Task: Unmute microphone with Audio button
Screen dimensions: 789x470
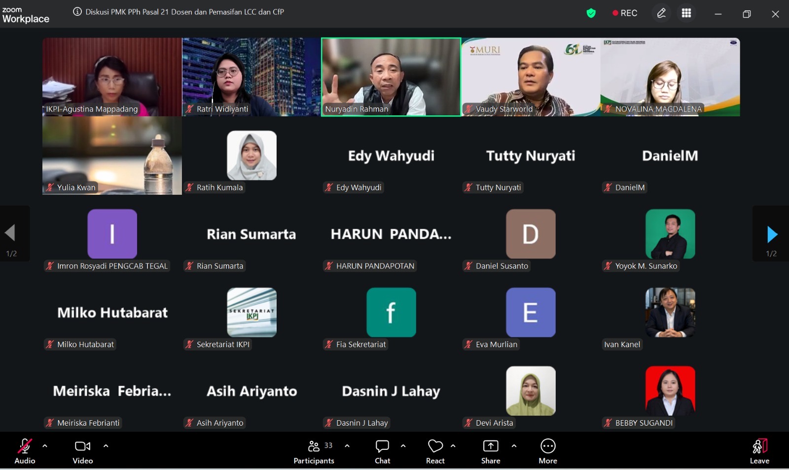Action: 25,452
